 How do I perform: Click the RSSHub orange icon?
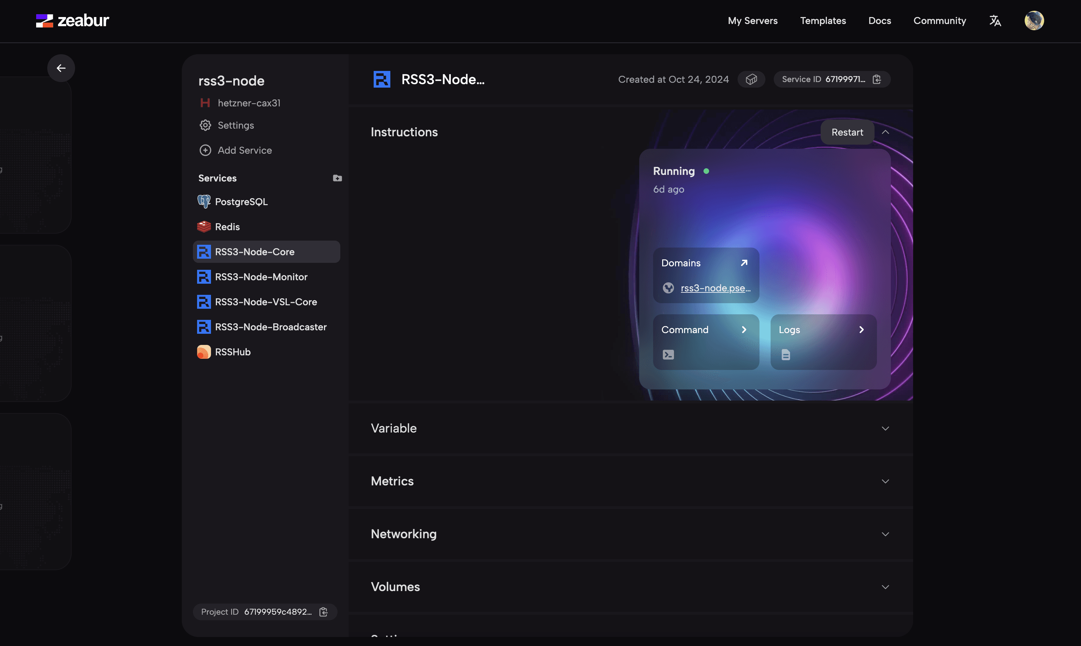point(204,352)
